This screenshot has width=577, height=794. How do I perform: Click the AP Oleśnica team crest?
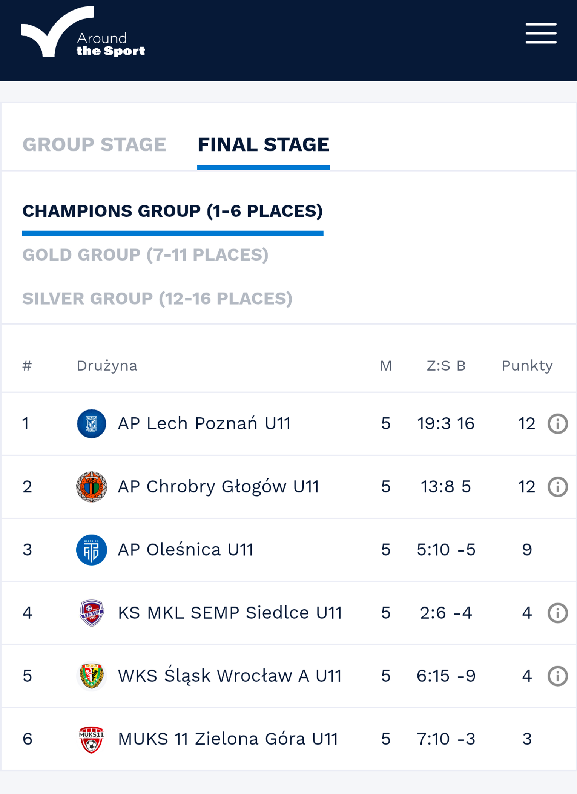91,550
